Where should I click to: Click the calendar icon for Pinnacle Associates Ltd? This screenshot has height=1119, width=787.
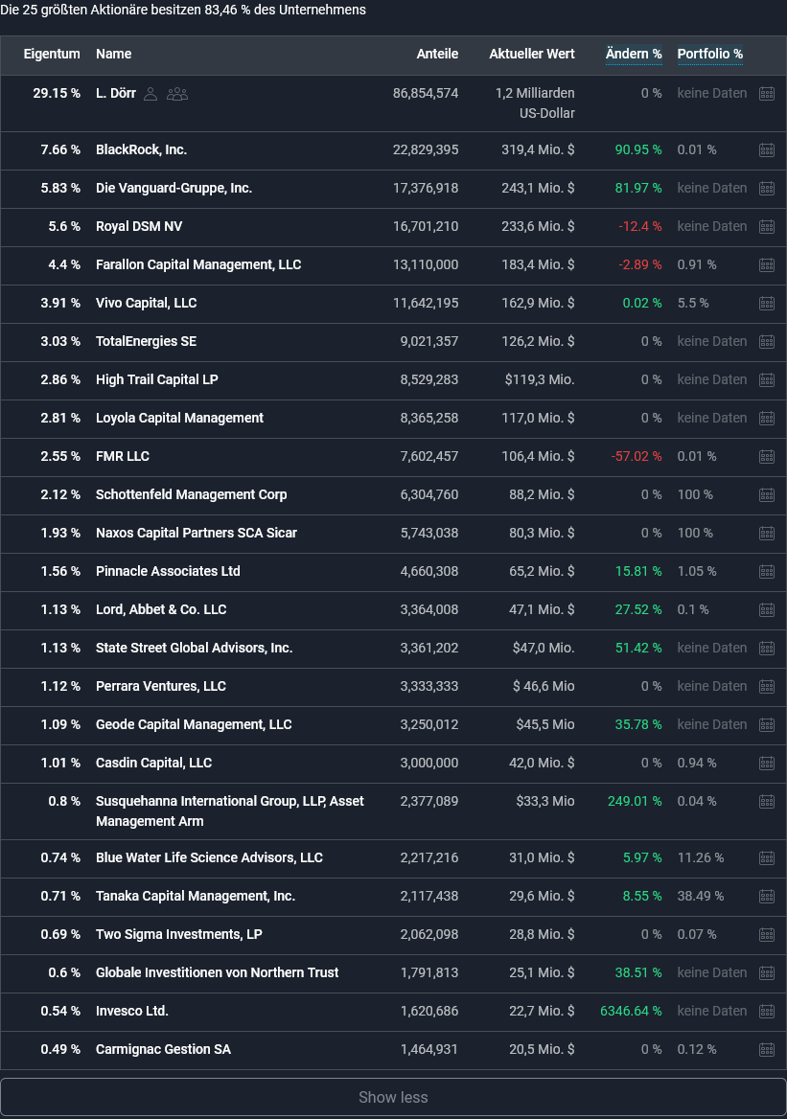[x=767, y=572]
